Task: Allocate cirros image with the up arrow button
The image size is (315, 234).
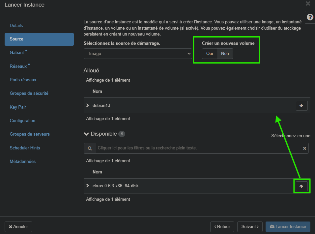Action: pos(301,186)
